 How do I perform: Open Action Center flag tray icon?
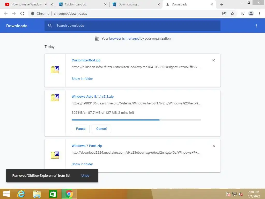pyautogui.click(x=228, y=194)
